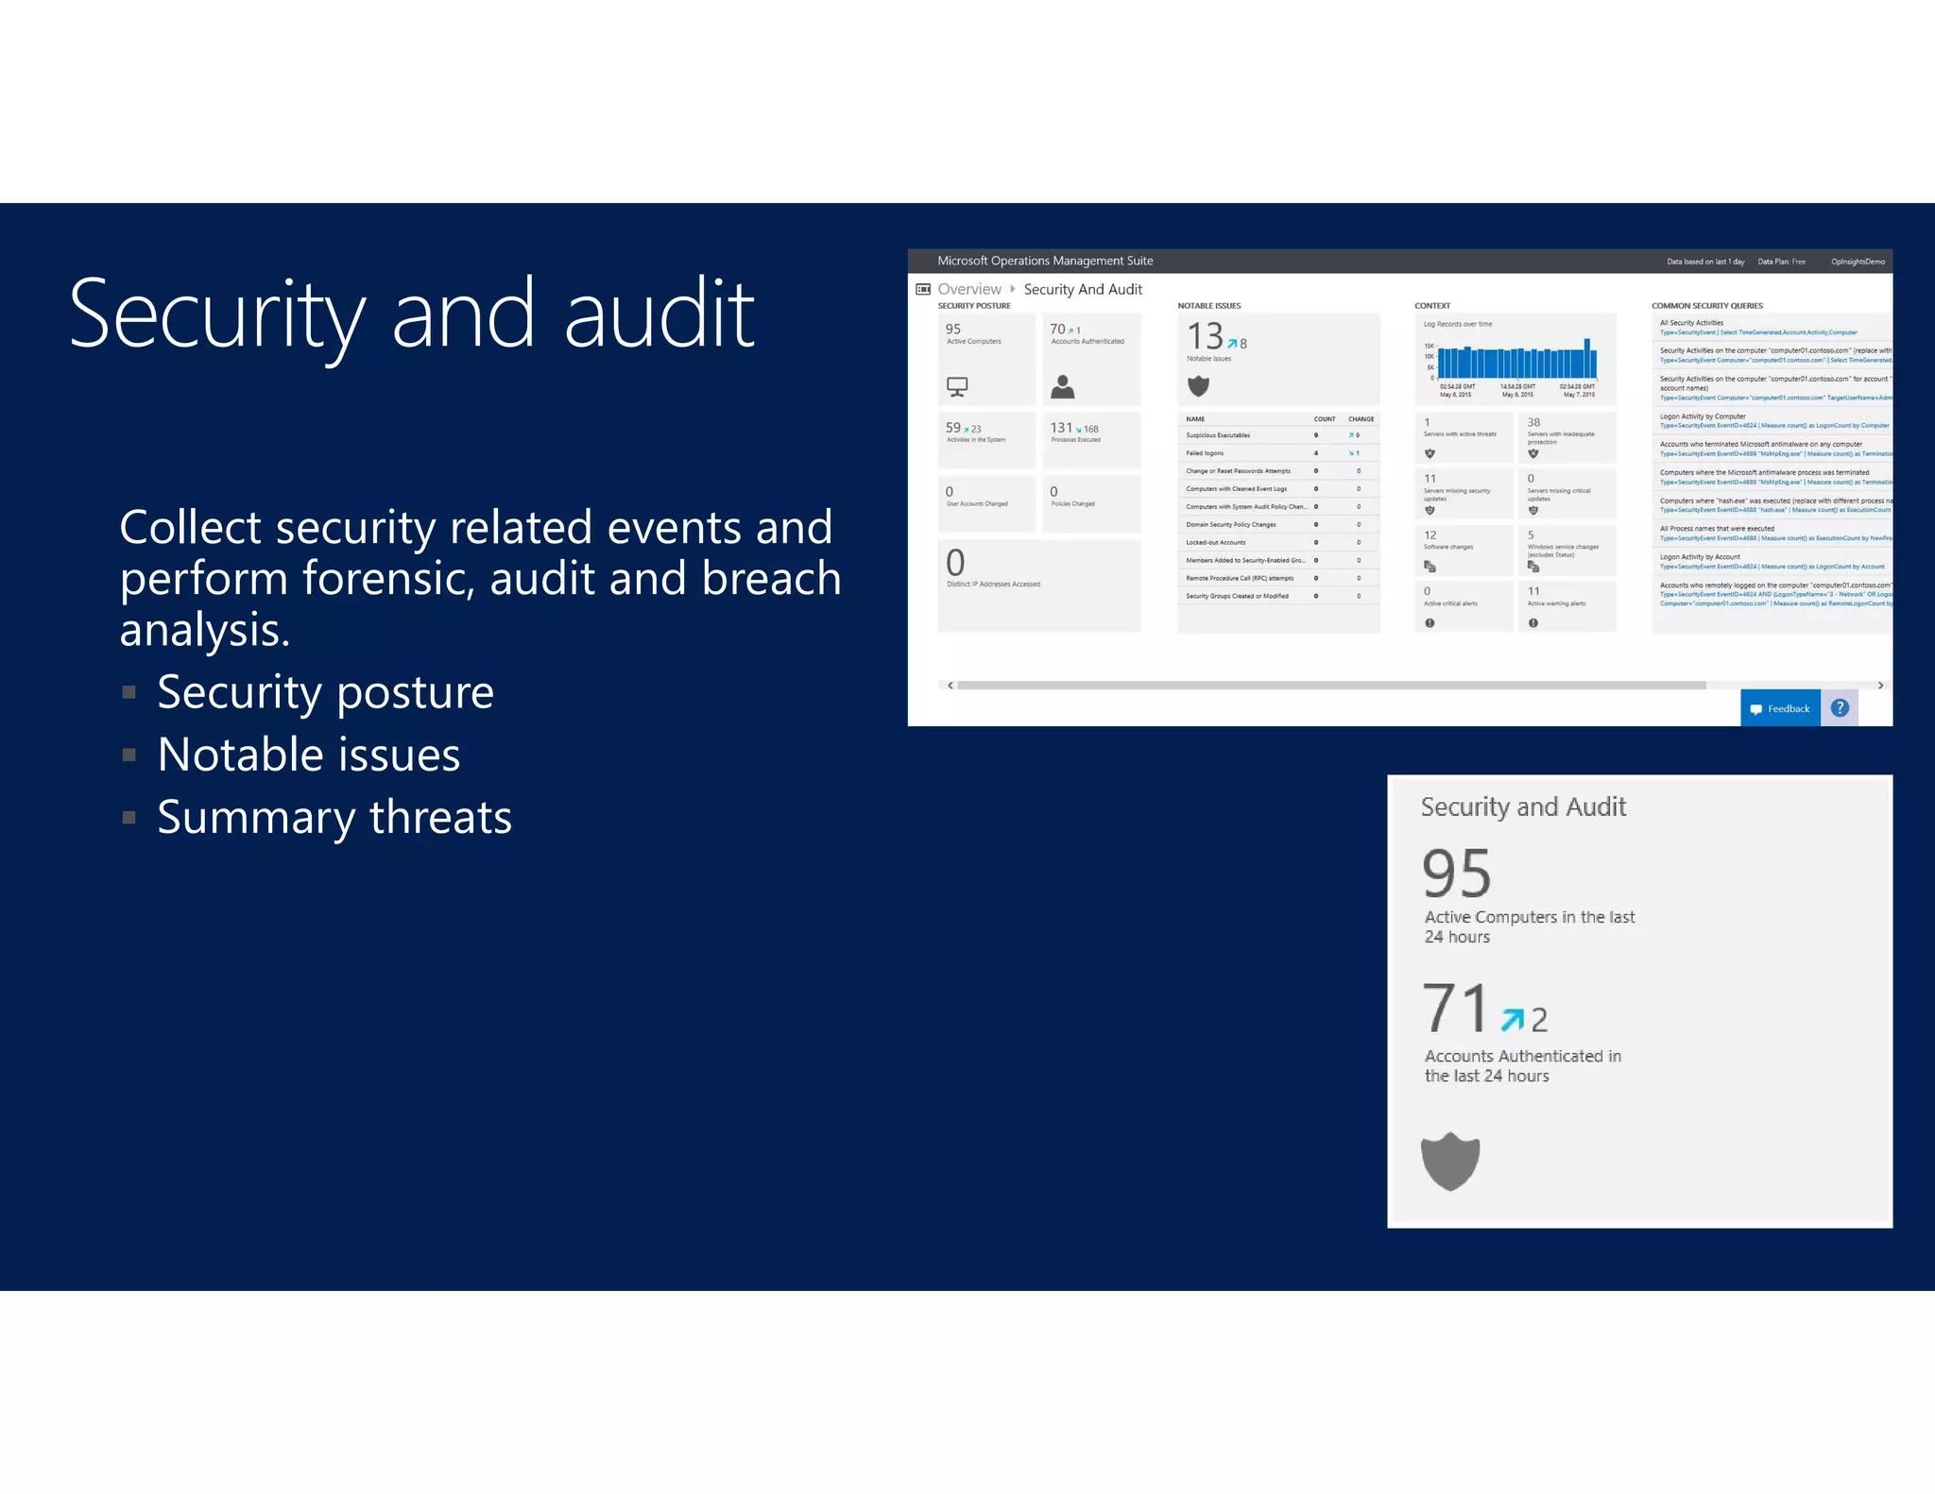Select the Suspicious Executables row
Image resolution: width=1935 pixels, height=1494 pixels.
click(x=1278, y=435)
